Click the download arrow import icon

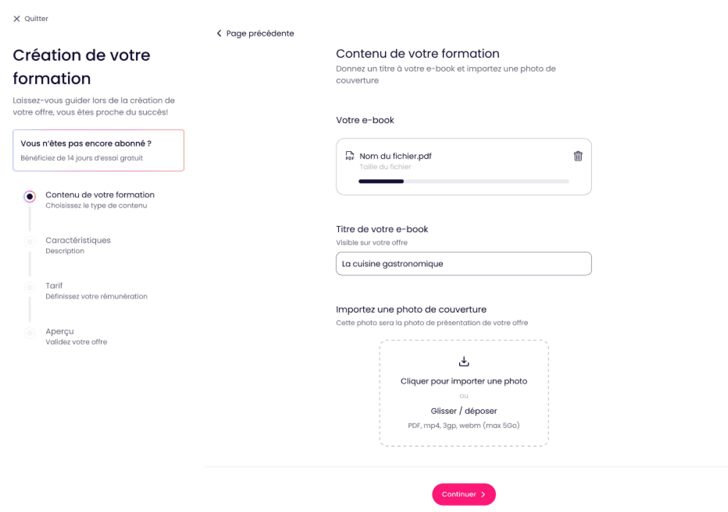464,361
